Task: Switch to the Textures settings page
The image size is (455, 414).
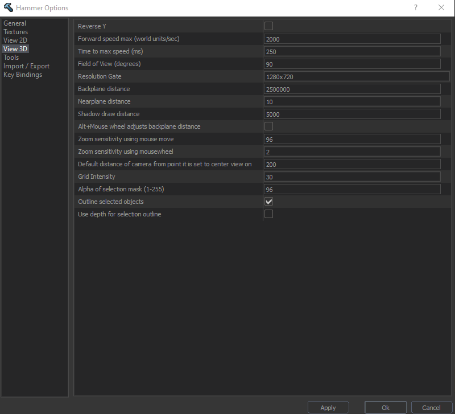Action: pos(15,31)
